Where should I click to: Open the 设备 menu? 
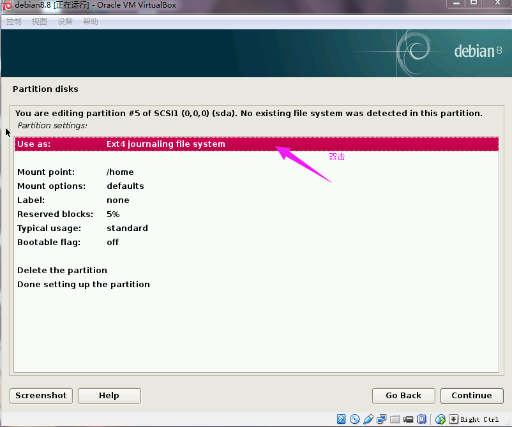click(x=65, y=22)
